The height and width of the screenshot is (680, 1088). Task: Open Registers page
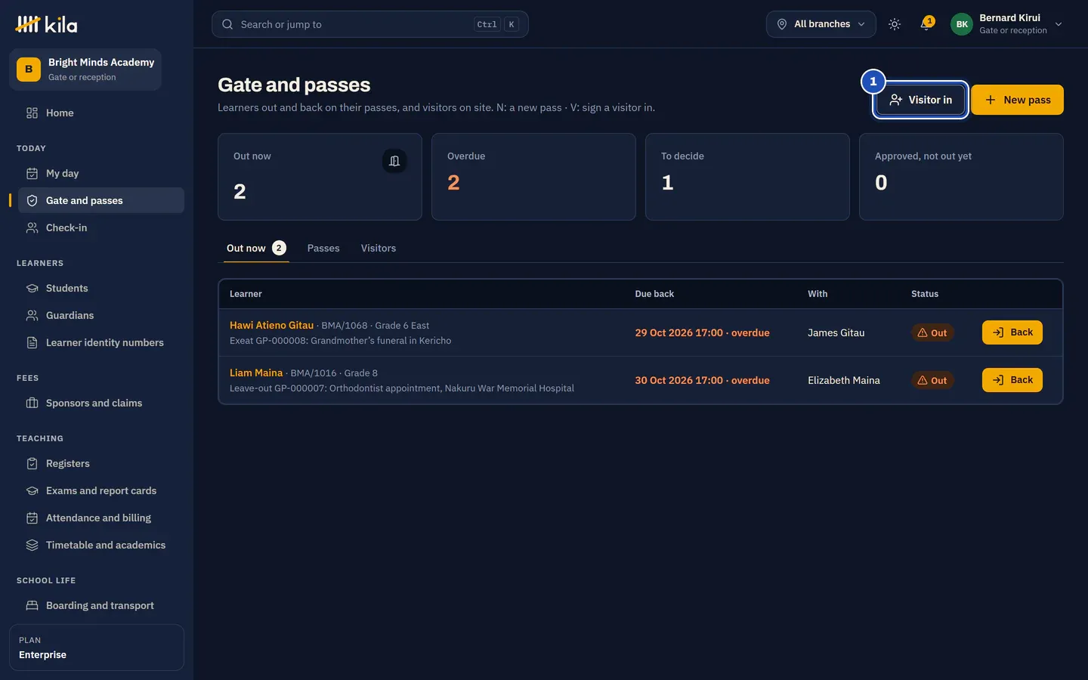[101, 463]
